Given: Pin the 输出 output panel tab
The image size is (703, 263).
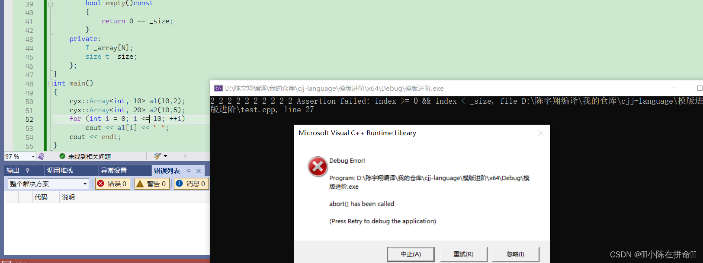Looking at the screenshot, I should (27, 171).
